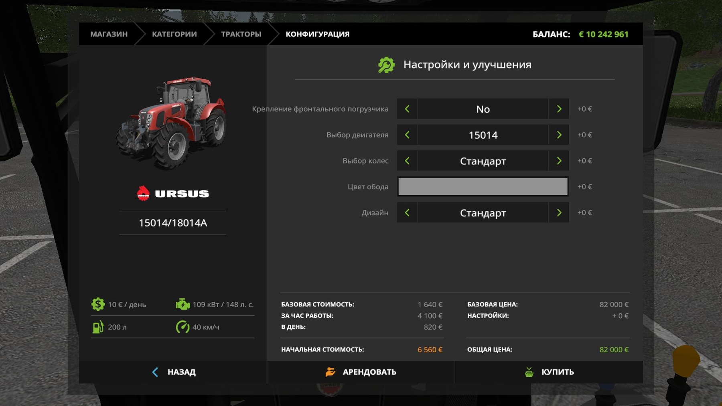Screen dimensions: 722x406
Task: Click the Ursus brand logo
Action: (173, 194)
